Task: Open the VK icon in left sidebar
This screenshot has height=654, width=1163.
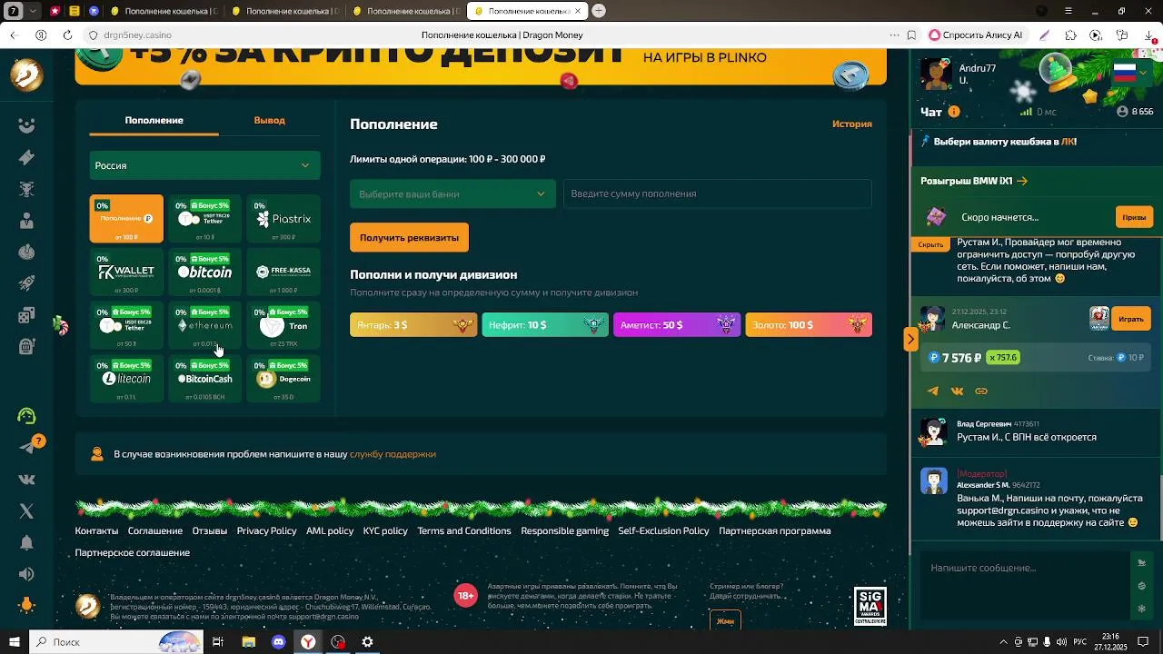Action: [x=26, y=479]
